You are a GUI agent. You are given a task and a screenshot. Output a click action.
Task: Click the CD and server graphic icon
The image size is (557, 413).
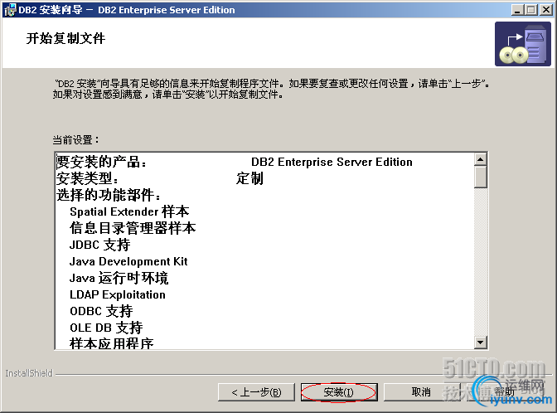[523, 44]
